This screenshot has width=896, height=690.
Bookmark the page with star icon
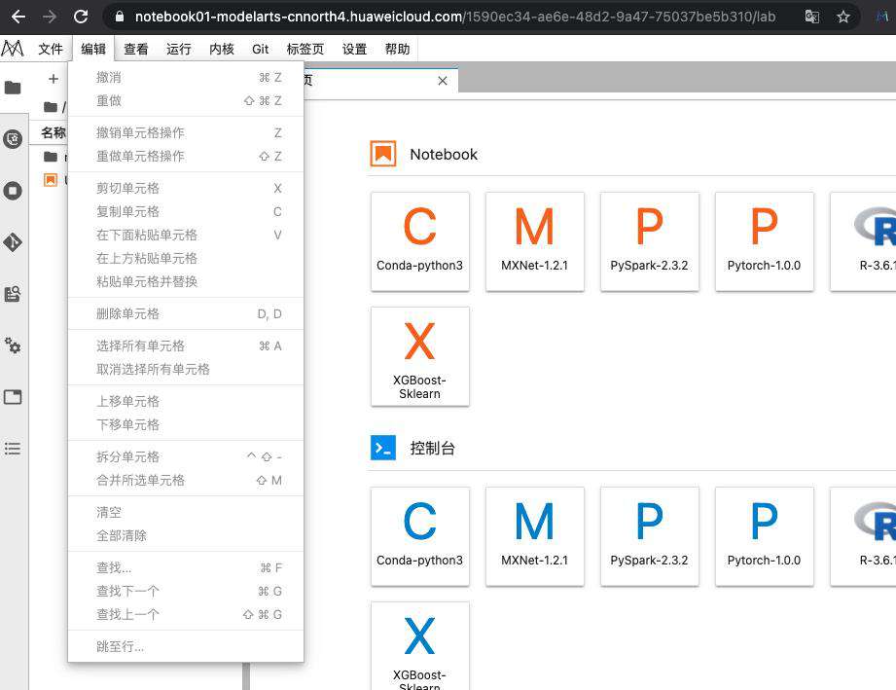click(843, 17)
